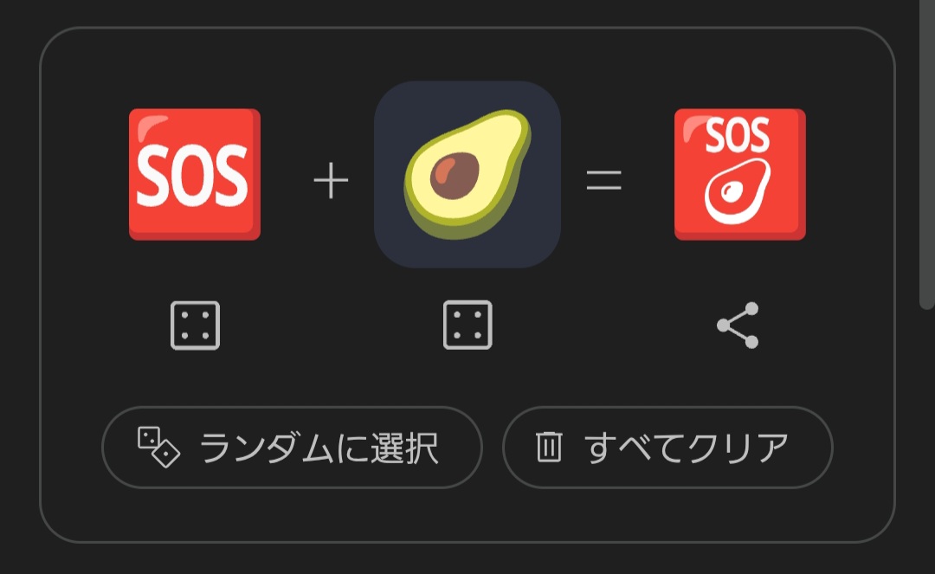Screen dimensions: 935x574
Task: Click the SOS letters on the left emoji
Action: click(x=192, y=175)
